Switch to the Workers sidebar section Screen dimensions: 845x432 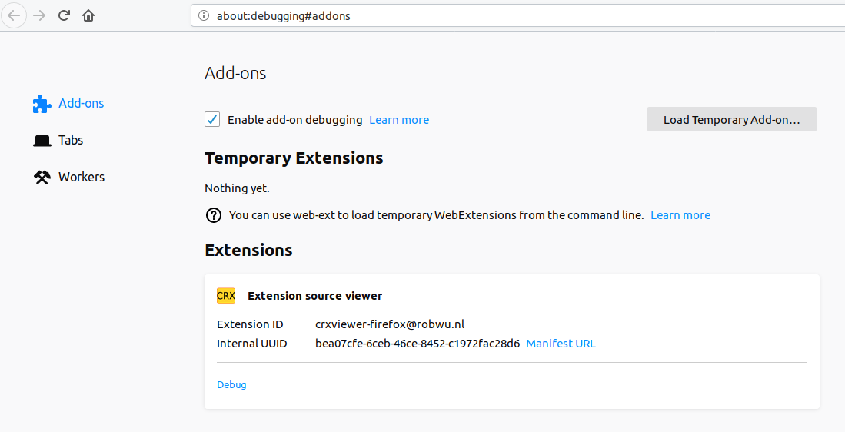coord(82,177)
